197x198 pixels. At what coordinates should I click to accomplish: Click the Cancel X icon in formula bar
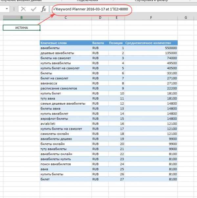(24, 9)
